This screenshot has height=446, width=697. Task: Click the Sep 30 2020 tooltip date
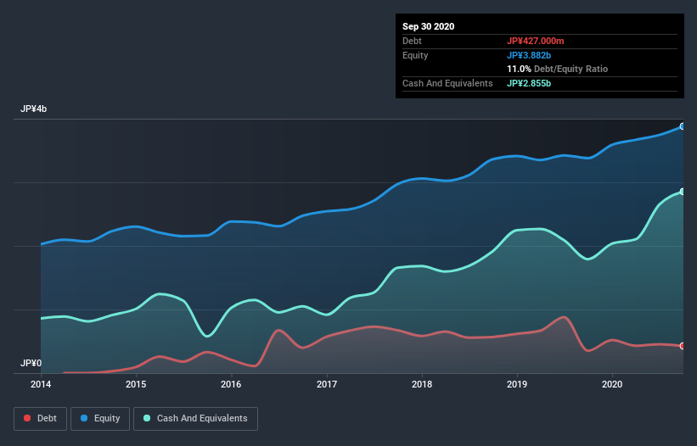coord(429,26)
